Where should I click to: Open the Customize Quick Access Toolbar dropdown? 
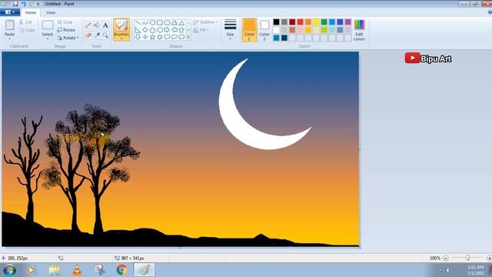pos(38,4)
